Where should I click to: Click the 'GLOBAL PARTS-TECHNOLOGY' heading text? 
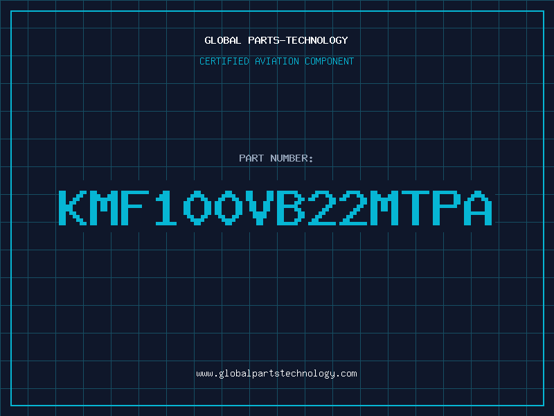coord(276,40)
